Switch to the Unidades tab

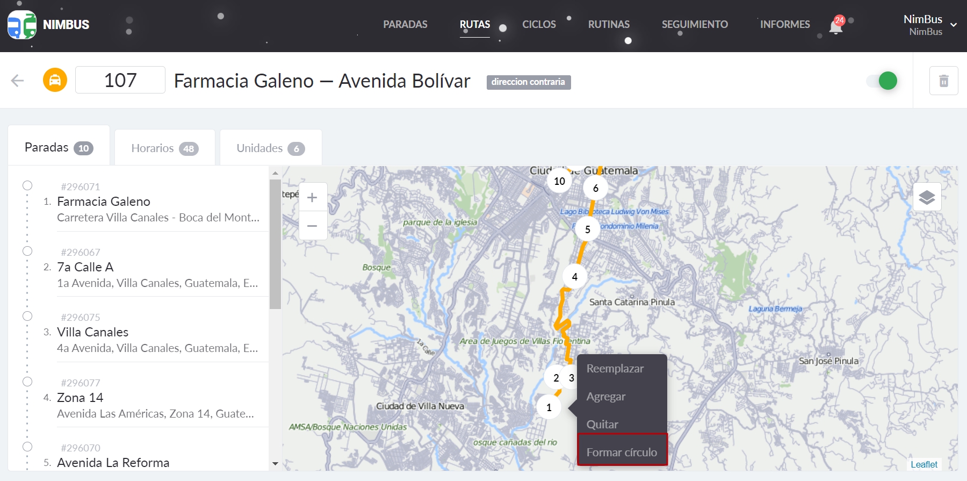tap(271, 148)
